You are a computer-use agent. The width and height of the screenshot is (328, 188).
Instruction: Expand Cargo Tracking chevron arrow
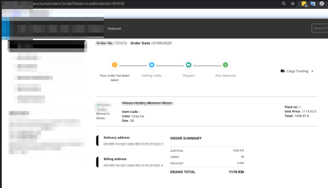click(x=312, y=71)
